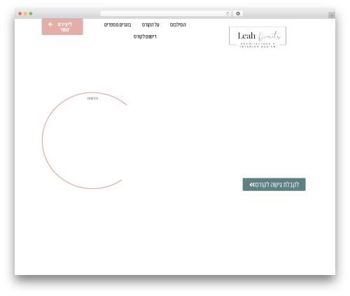Select בוגרים מספרים in the navigation
The image size is (350, 296).
coord(118,24)
